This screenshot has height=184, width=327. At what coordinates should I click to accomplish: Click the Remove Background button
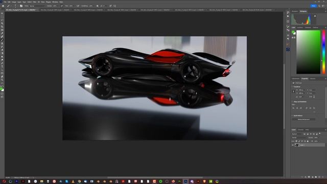point(303,119)
